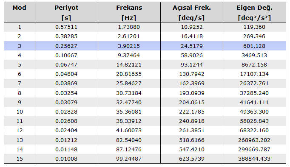Click the Frekans [Hz] column header

pos(129,12)
